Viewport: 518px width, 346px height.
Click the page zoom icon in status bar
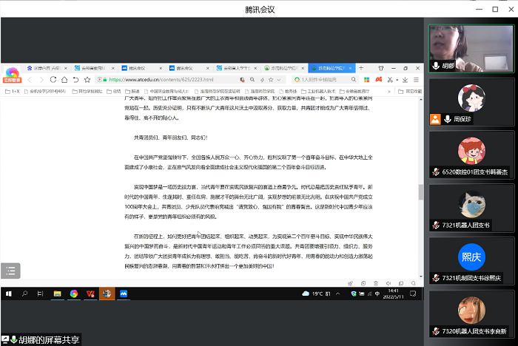click(x=413, y=283)
